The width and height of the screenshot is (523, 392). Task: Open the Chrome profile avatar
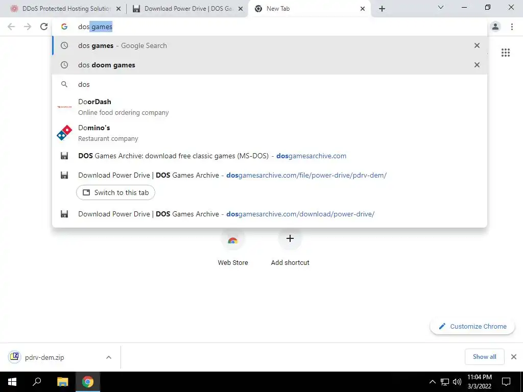coord(495,27)
